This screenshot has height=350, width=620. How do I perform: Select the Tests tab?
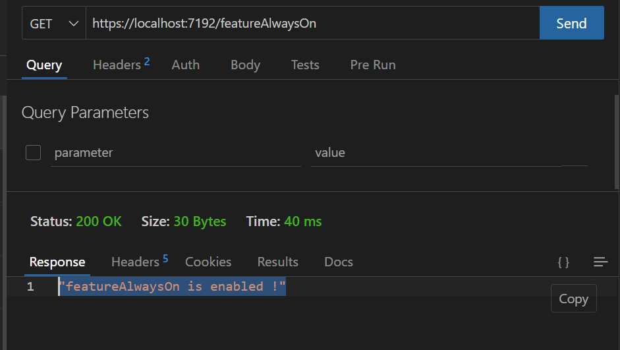coord(305,65)
